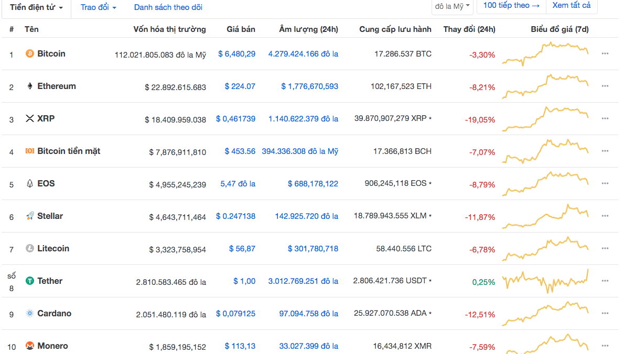The height and width of the screenshot is (354, 624).
Task: Open the more options menu for Litecoin row
Action: pos(605,248)
